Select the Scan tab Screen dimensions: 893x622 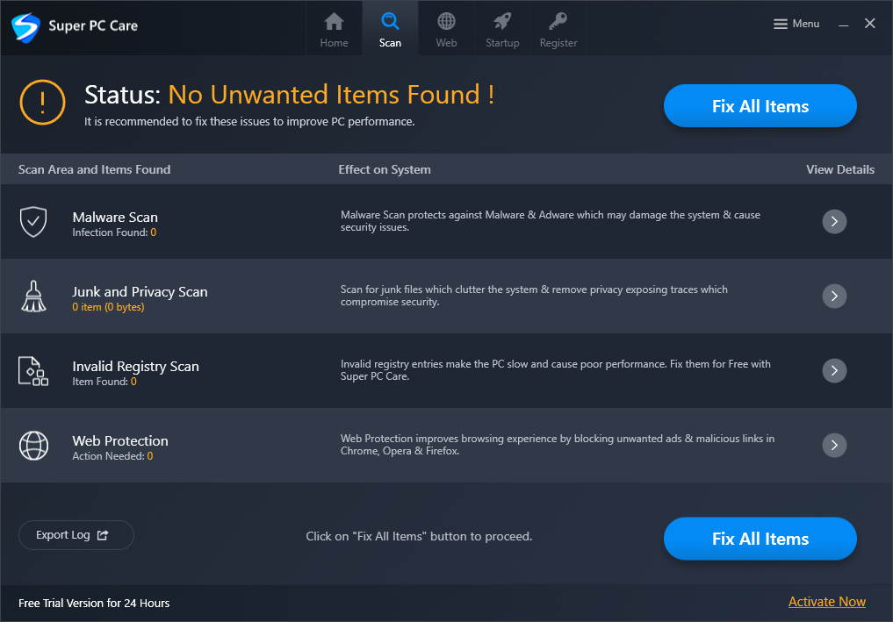390,28
